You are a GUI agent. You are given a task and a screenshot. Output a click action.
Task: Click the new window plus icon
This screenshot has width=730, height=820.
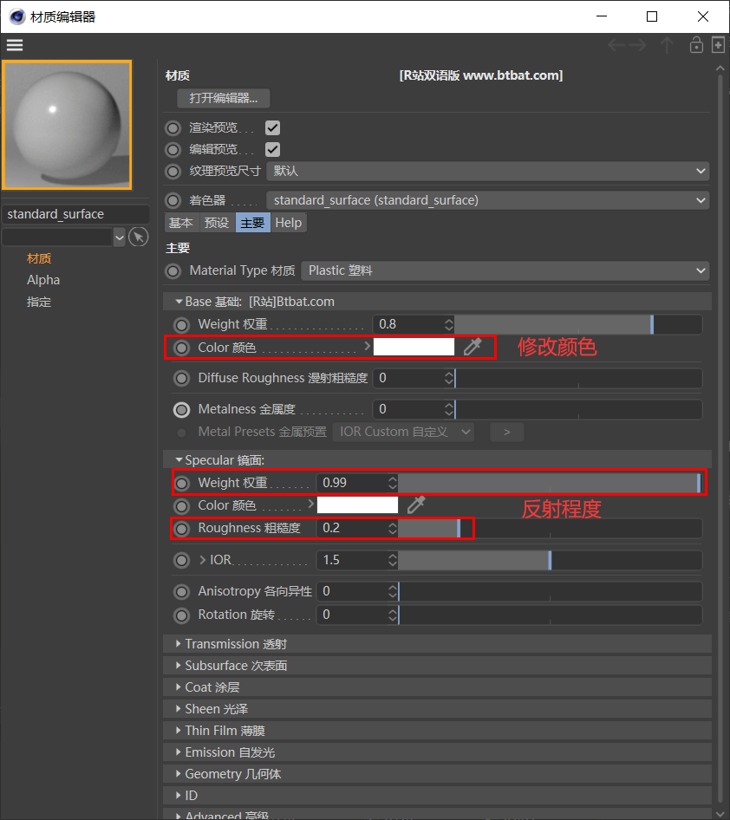click(719, 45)
